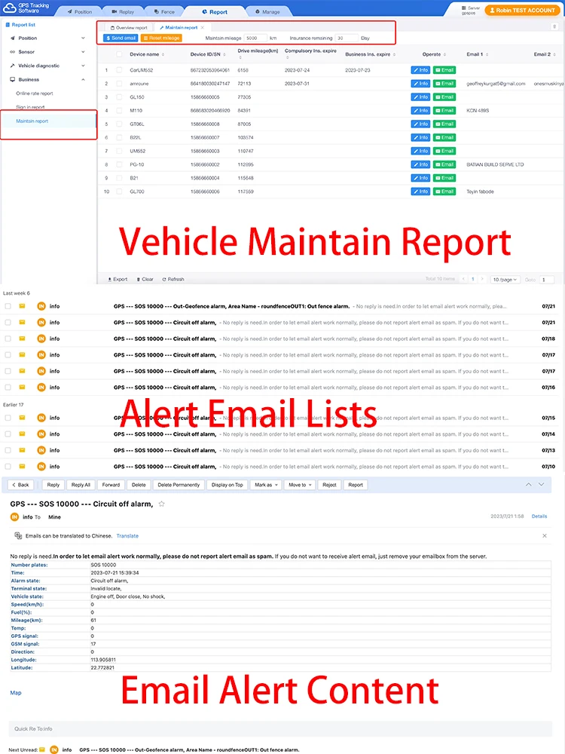Click the Translate link

click(127, 535)
